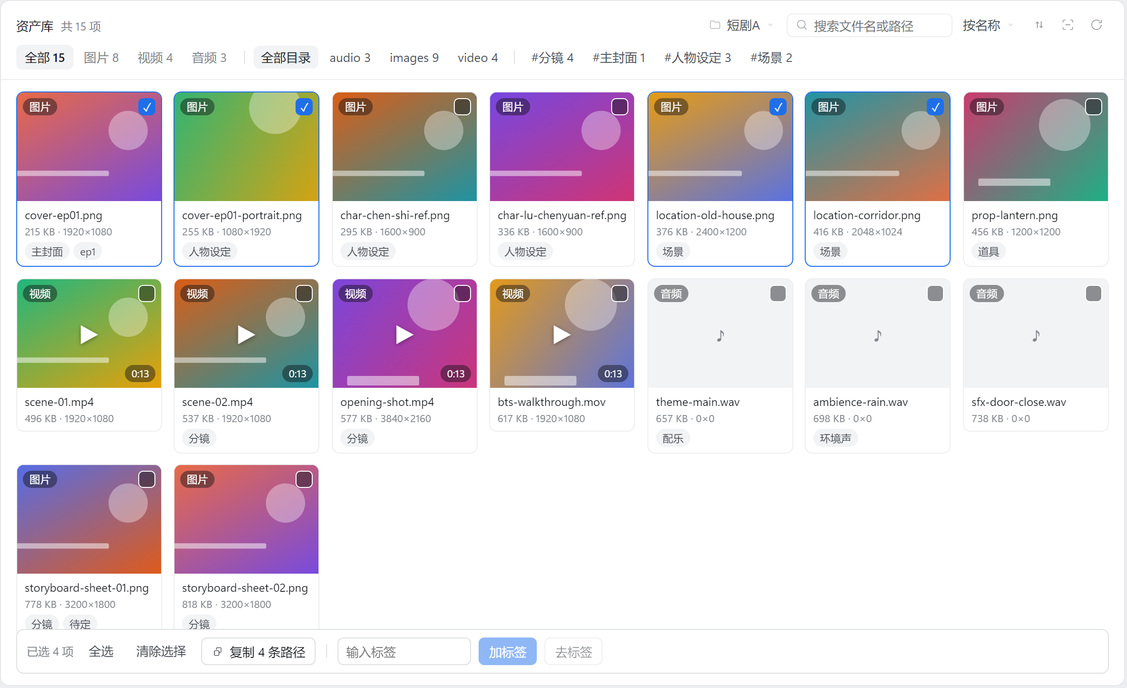
Task: Uncheck cover-ep01.png checkbox
Action: [147, 107]
